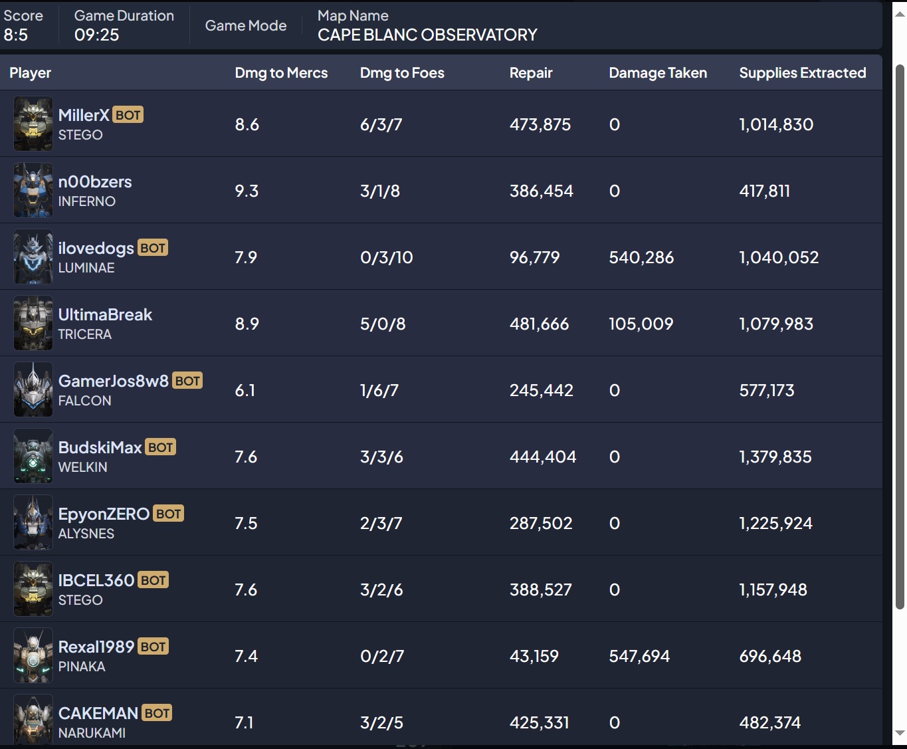This screenshot has width=907, height=749.
Task: Click GamerJos8w8's Dmg to Foes 1/6/7
Action: [379, 390]
